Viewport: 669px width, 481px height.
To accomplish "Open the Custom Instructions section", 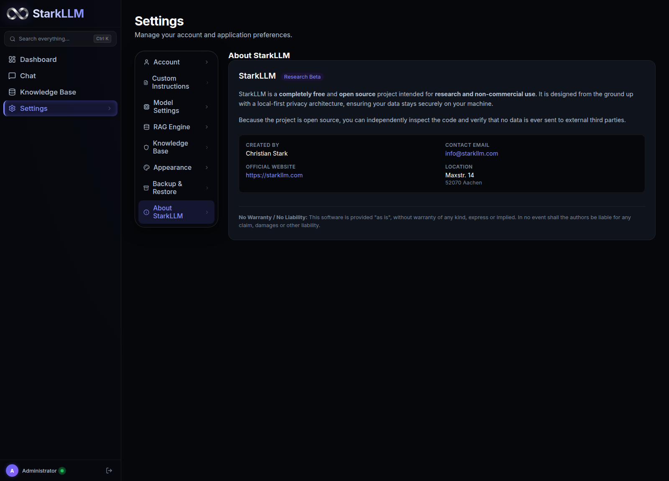I will [176, 82].
